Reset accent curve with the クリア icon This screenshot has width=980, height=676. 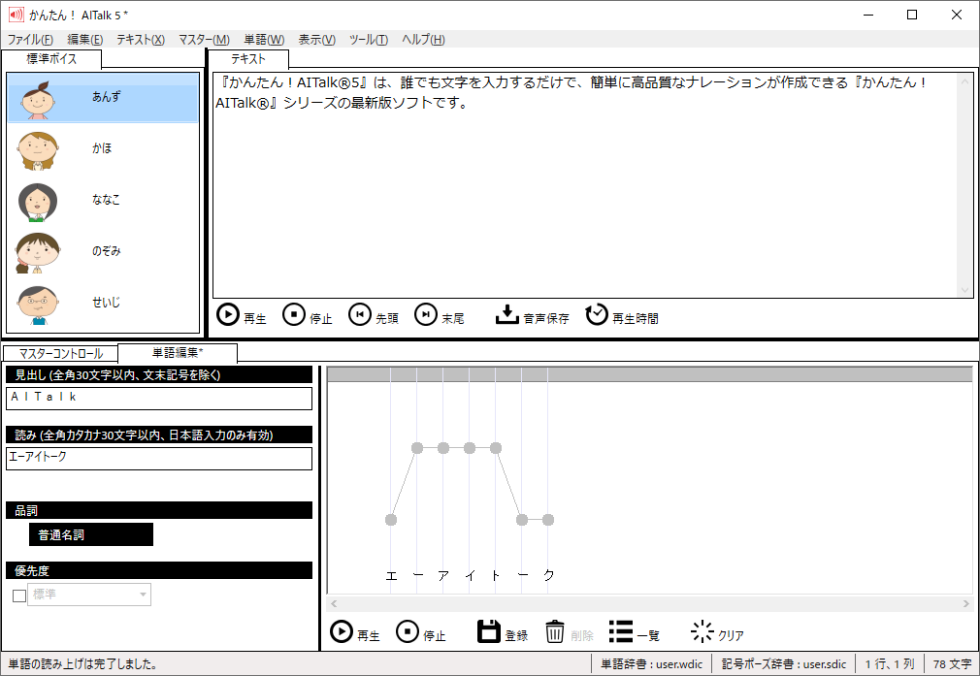tap(702, 631)
